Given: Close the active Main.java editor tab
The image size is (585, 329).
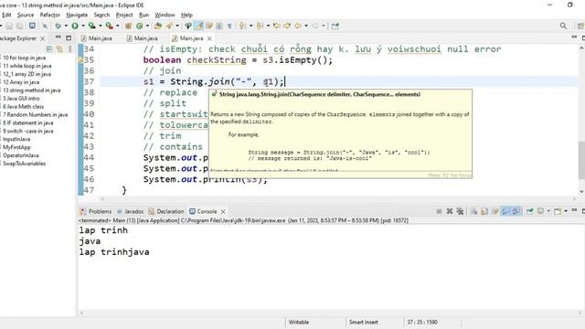Looking at the screenshot, I should (209, 38).
